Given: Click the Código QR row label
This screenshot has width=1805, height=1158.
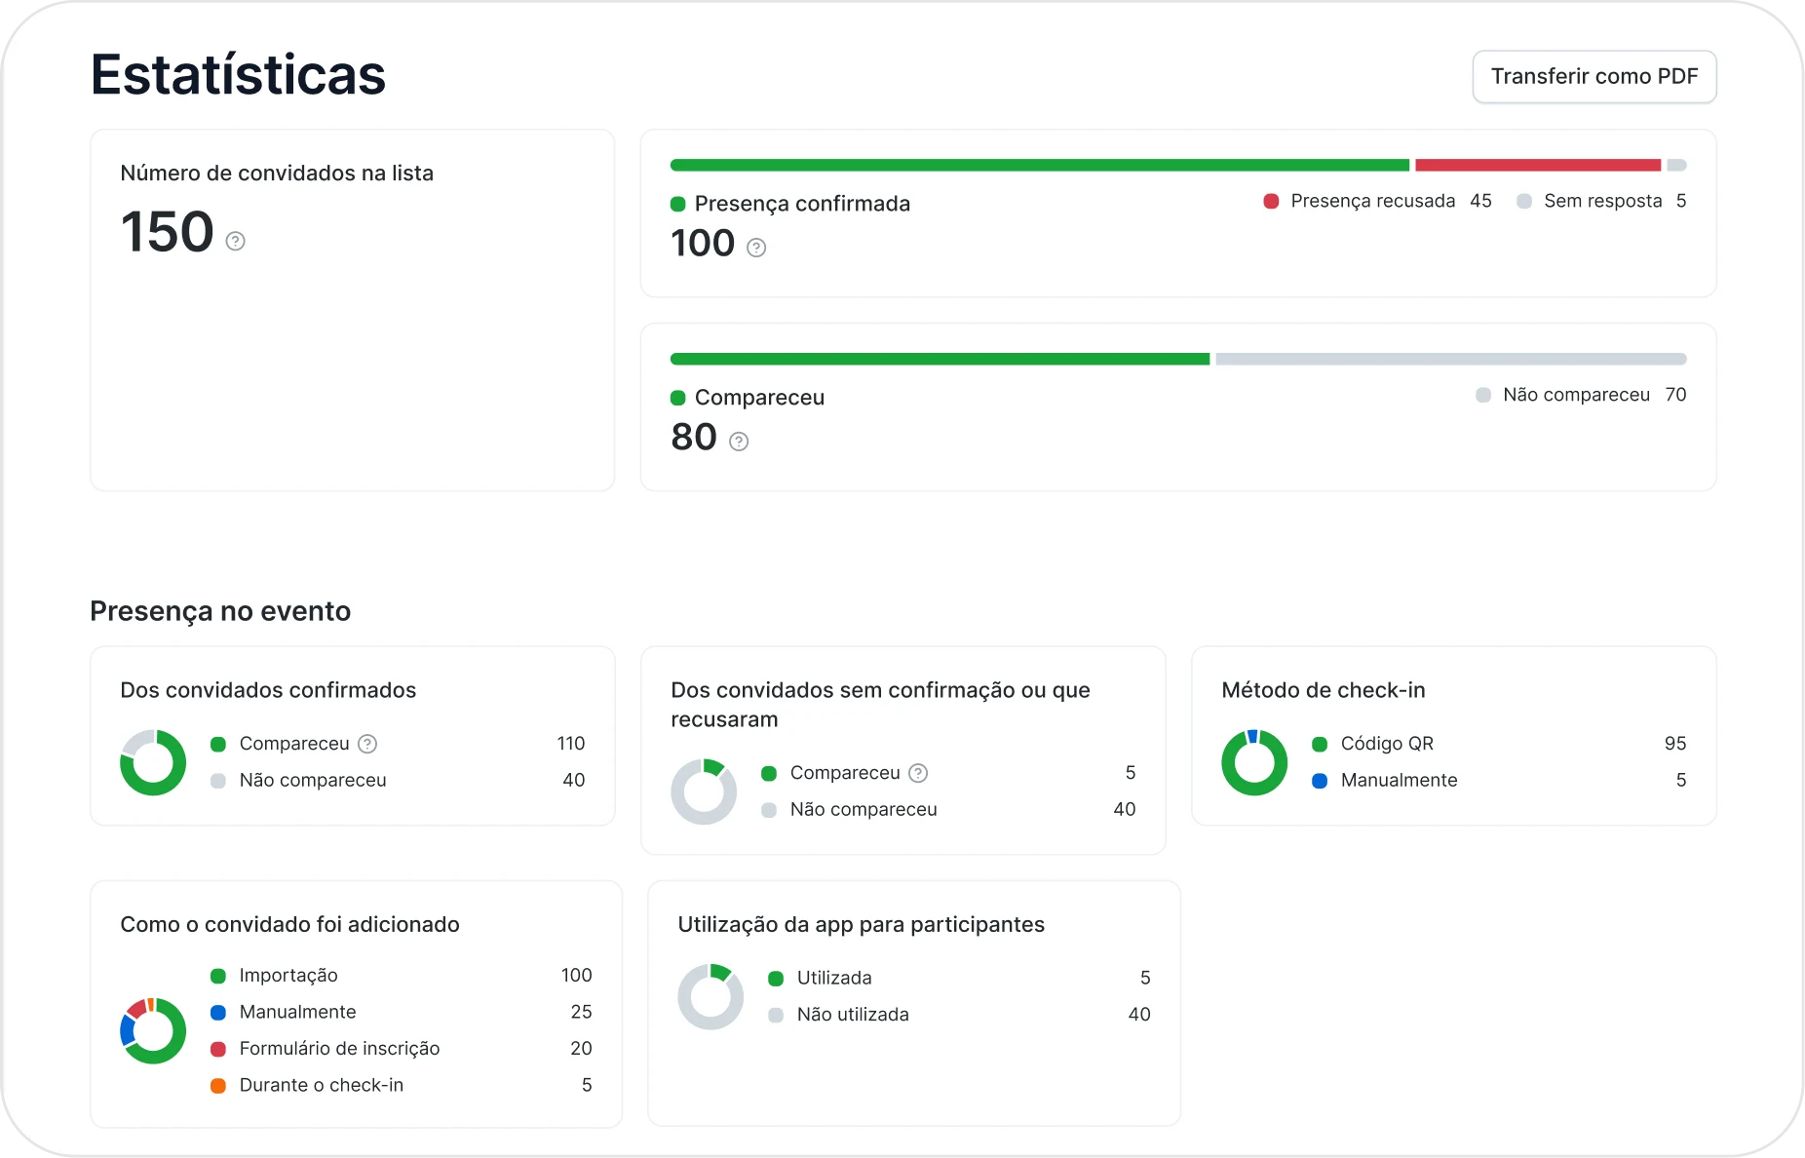Looking at the screenshot, I should [x=1387, y=744].
